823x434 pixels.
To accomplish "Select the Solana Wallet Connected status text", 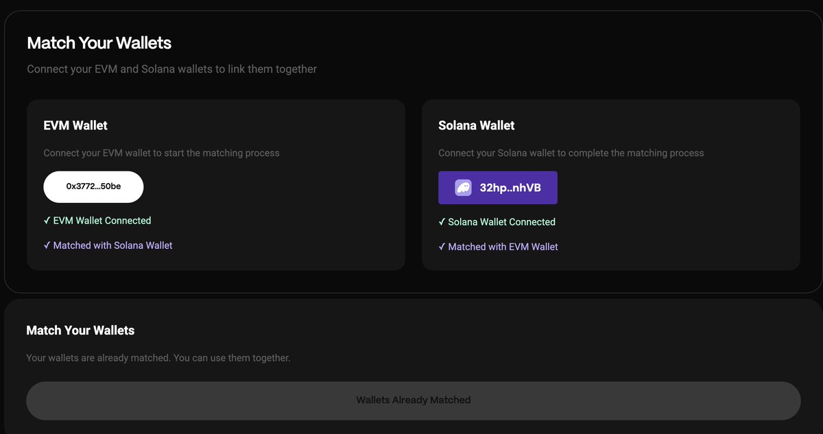I will tap(501, 221).
